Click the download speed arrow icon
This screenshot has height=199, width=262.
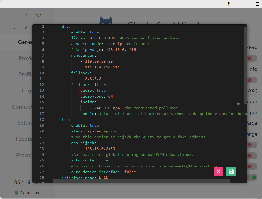click(14, 27)
